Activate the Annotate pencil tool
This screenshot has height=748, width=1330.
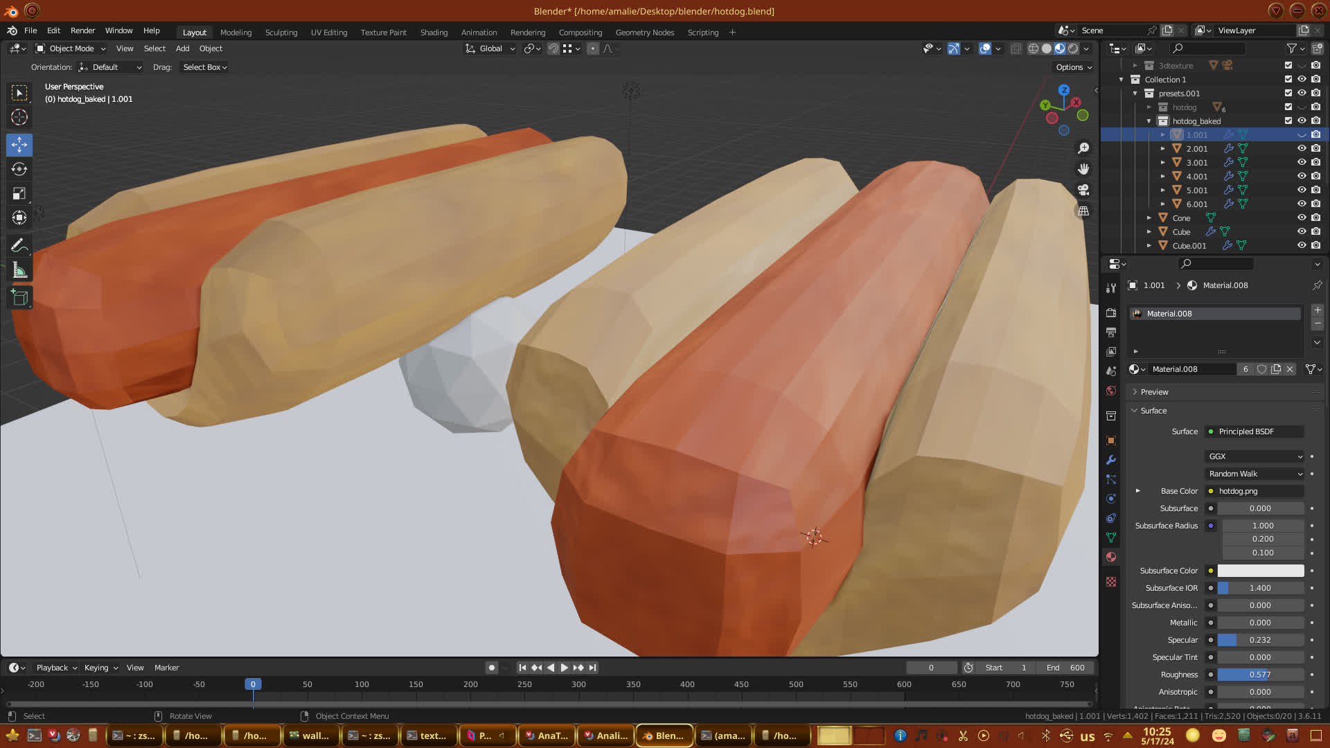click(x=19, y=246)
